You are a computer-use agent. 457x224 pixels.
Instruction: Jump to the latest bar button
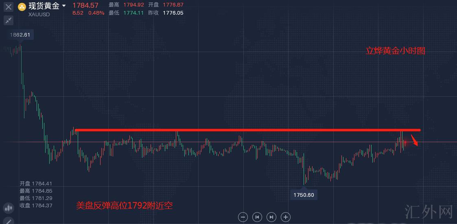click(271, 217)
